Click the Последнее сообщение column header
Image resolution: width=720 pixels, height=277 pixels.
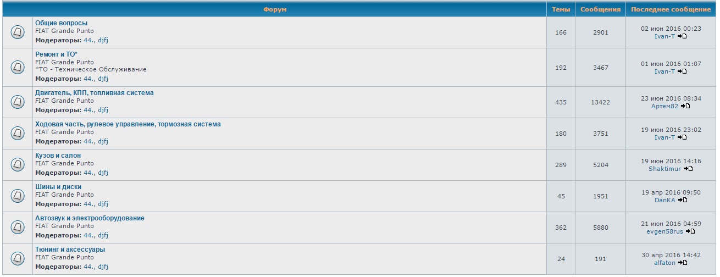671,9
